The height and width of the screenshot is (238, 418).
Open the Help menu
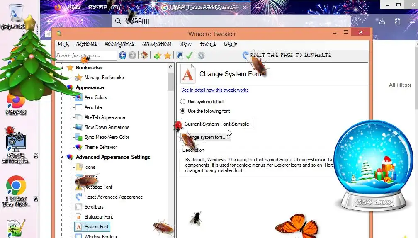230,44
